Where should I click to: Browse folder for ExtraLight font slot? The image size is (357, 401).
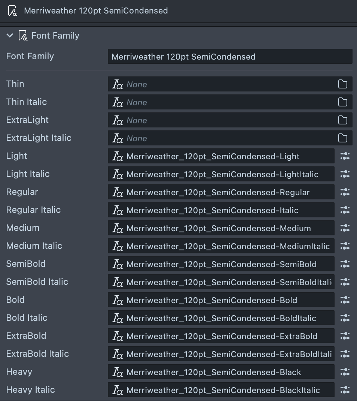(342, 120)
